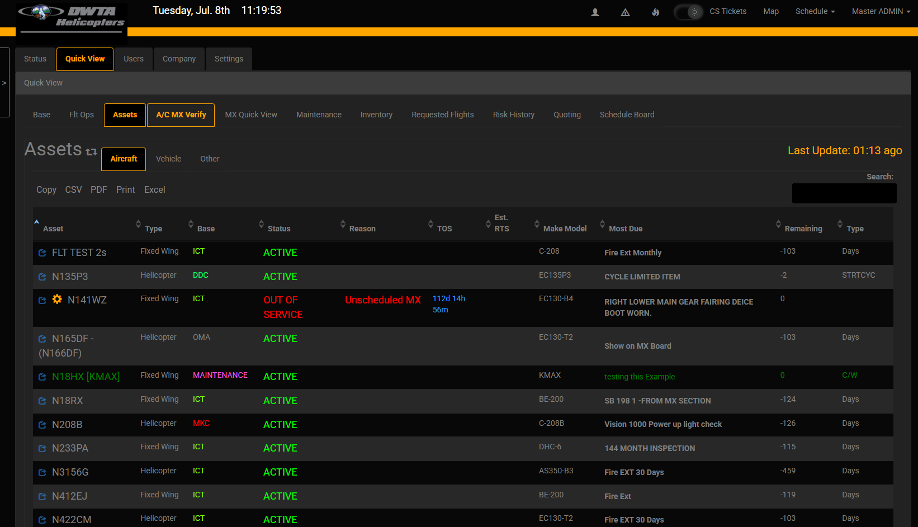Screen dimensions: 918x527
Task: Select the Quick View top tab
Action: tap(85, 59)
